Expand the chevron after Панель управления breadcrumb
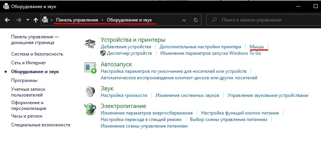This screenshot has height=157, width=321. [x=103, y=20]
